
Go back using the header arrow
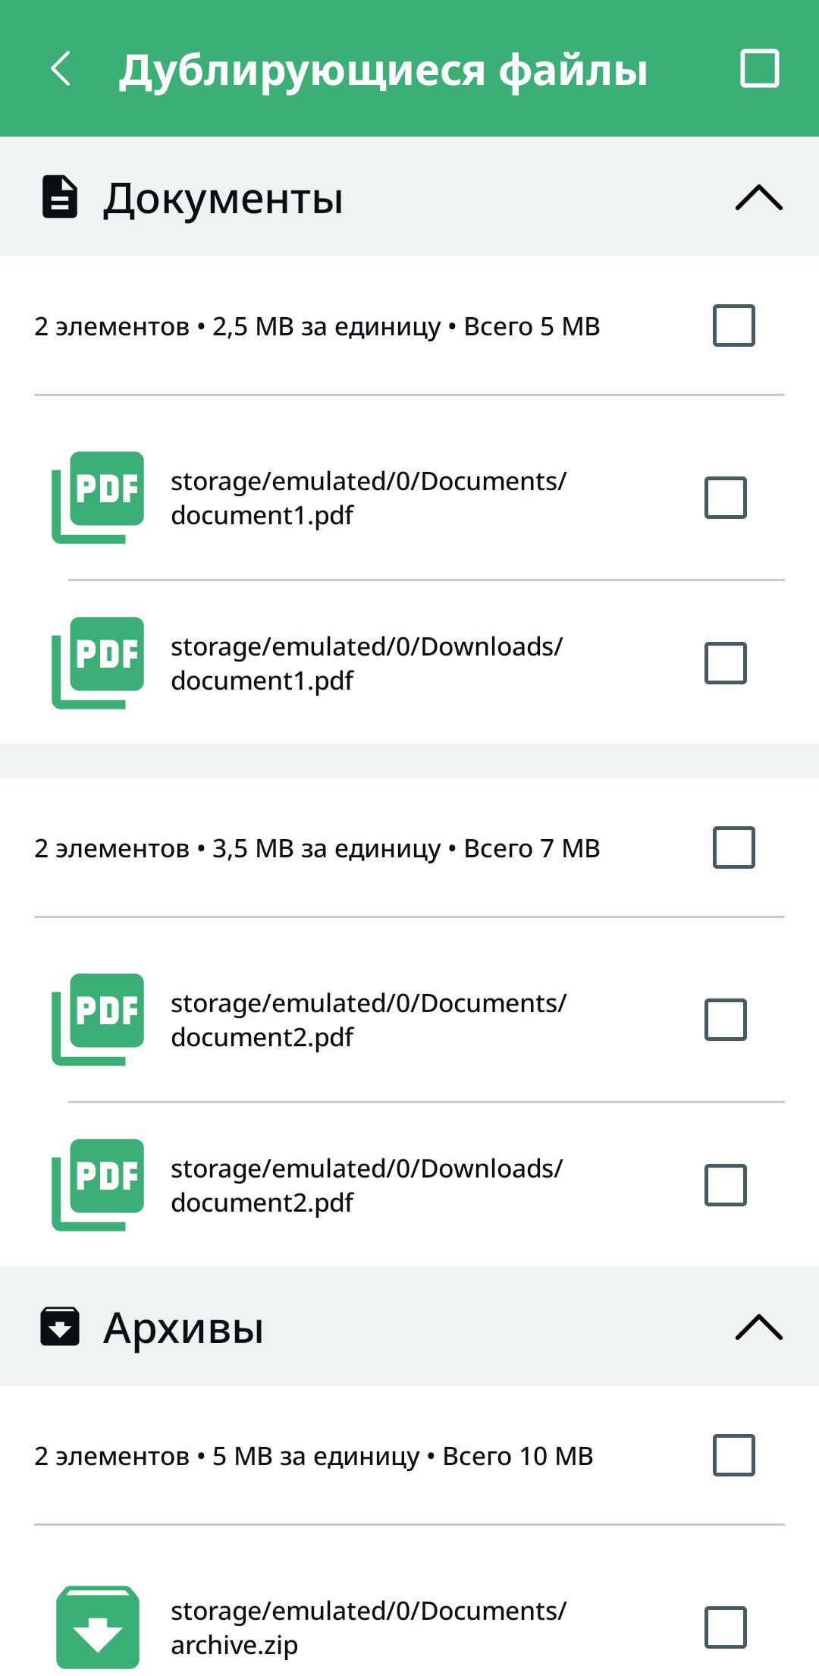61,69
